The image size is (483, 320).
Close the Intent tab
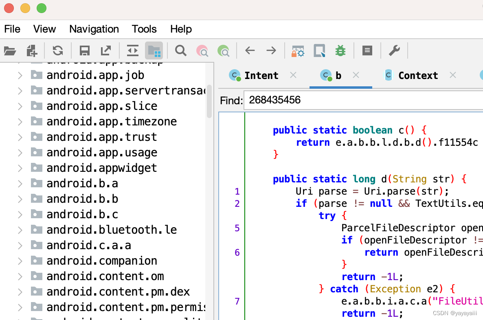293,75
